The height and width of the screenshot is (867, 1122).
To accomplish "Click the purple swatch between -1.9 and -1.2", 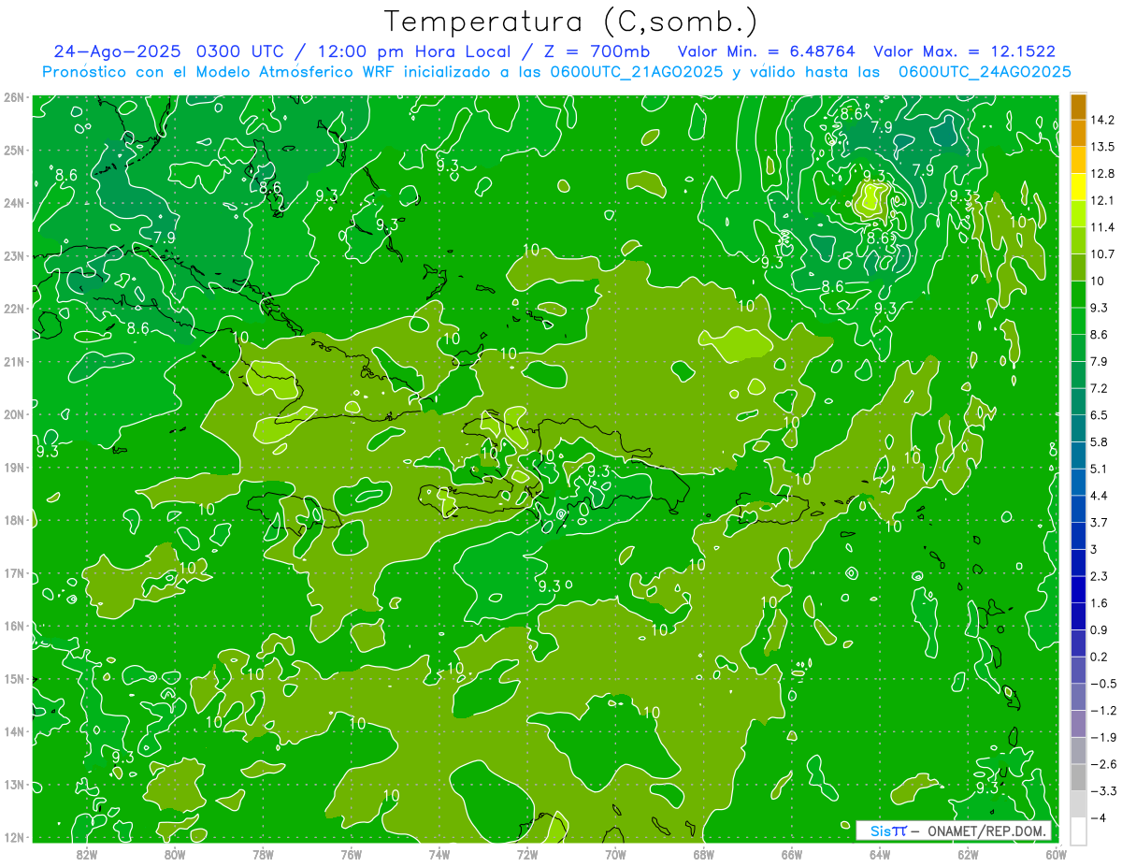I will pos(1078,724).
